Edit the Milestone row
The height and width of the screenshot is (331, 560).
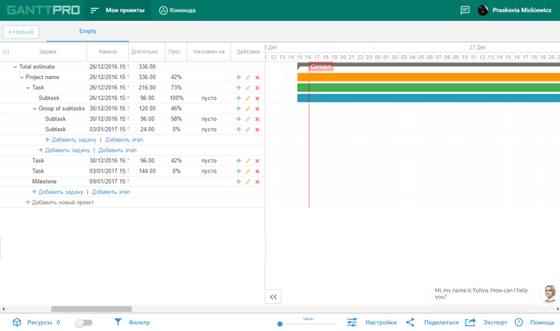[248, 181]
